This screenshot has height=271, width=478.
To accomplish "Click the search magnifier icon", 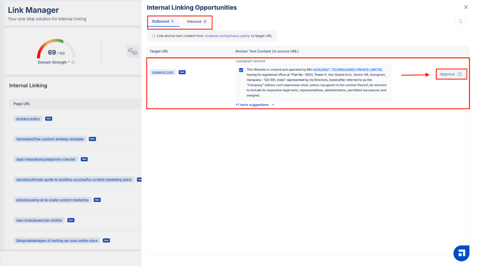I will click(460, 22).
